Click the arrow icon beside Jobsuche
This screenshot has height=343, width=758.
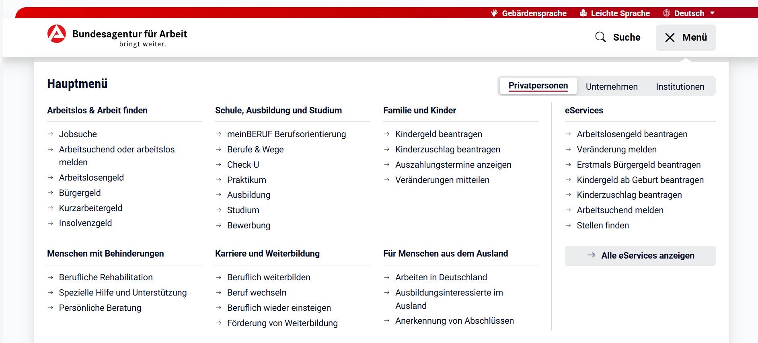point(50,134)
